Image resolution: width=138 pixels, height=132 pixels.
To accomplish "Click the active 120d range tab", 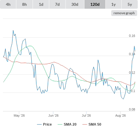I will pos(95,4).
